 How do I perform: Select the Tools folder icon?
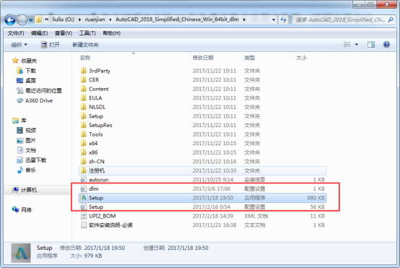[x=84, y=134]
